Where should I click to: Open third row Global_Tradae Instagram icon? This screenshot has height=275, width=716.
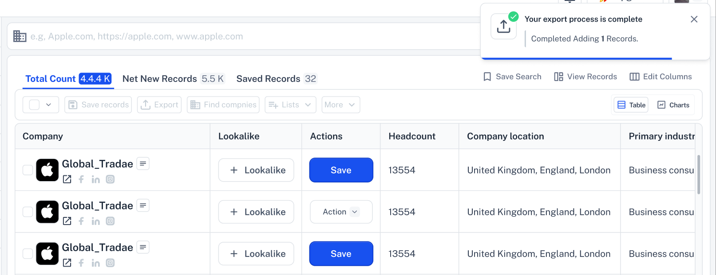click(x=110, y=263)
